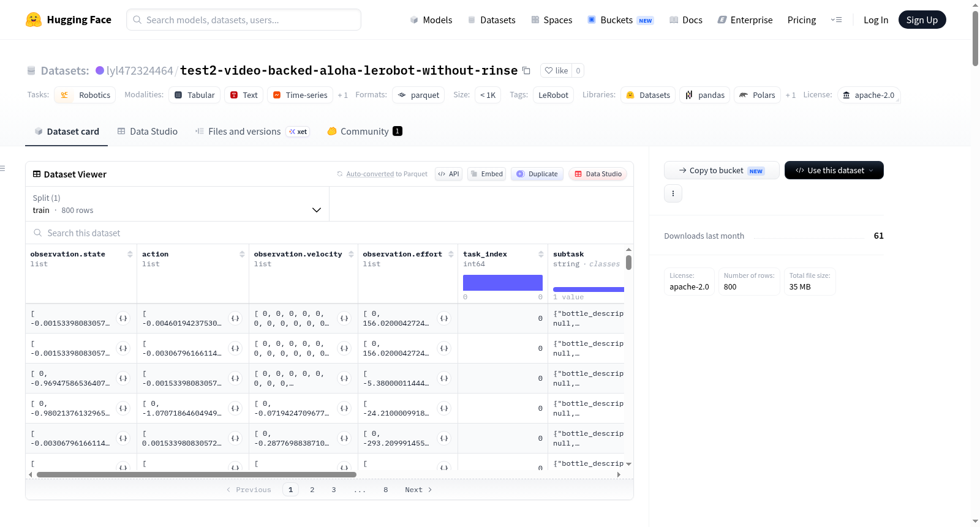The height and width of the screenshot is (527, 980).
Task: Sort the task_index column
Action: coord(541,254)
